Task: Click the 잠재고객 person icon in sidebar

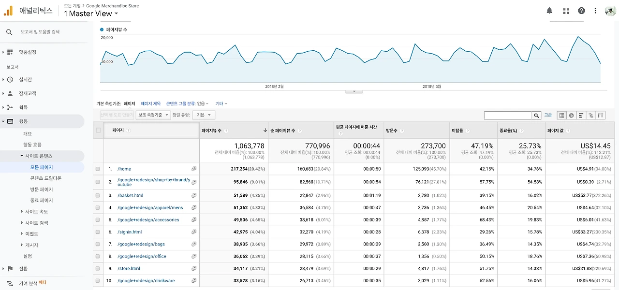Action: pos(10,94)
